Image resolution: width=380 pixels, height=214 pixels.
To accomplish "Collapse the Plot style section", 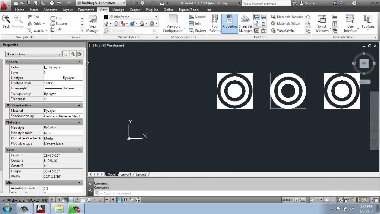I will point(79,122).
